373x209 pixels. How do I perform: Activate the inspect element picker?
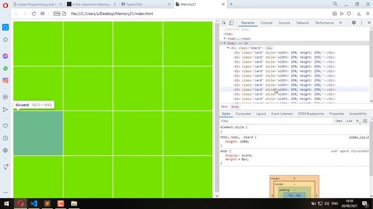click(x=224, y=23)
